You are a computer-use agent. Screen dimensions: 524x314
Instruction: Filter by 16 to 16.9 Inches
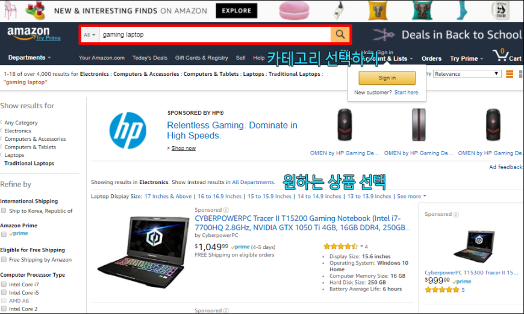[x=220, y=196]
